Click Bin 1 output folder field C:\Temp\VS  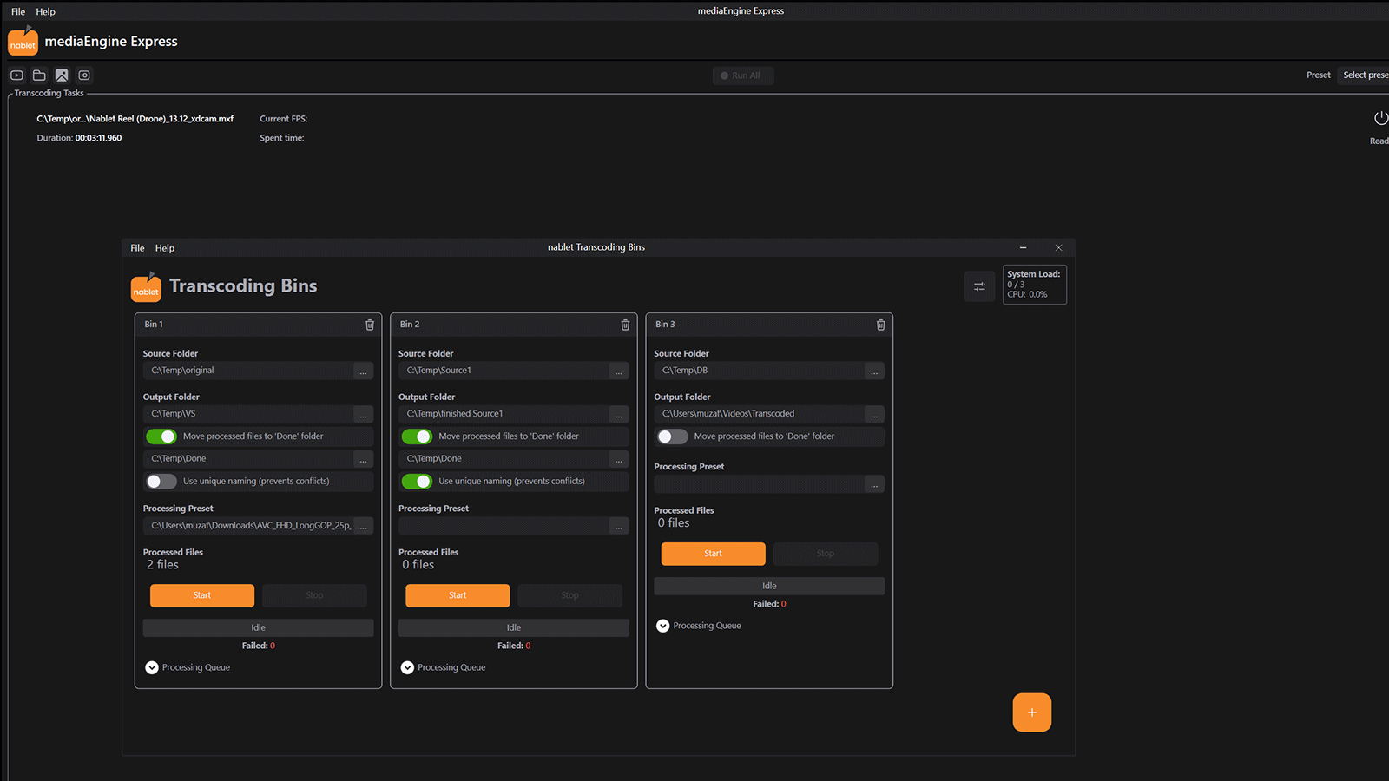pos(248,415)
